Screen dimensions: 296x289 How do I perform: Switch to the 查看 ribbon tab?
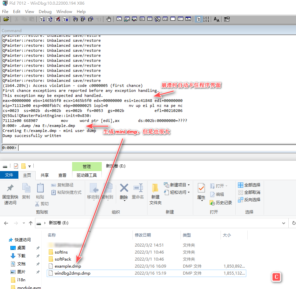(x=62, y=175)
